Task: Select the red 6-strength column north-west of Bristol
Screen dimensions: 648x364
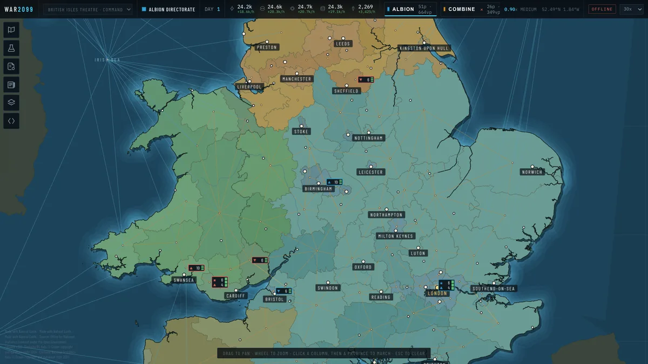Action: [x=260, y=260]
